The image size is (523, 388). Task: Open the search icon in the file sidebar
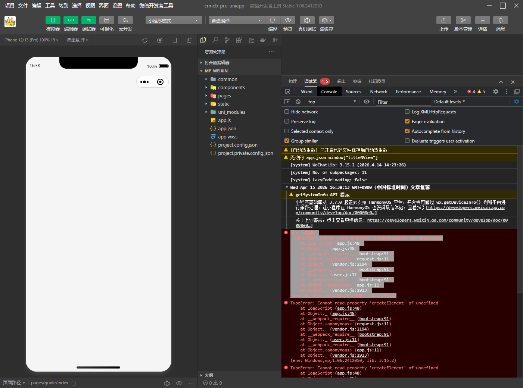click(x=215, y=40)
